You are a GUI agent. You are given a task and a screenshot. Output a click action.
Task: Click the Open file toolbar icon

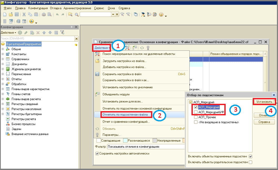click(11, 14)
